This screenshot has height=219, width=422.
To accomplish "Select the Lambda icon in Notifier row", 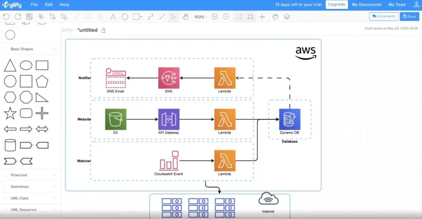I will pyautogui.click(x=225, y=78).
